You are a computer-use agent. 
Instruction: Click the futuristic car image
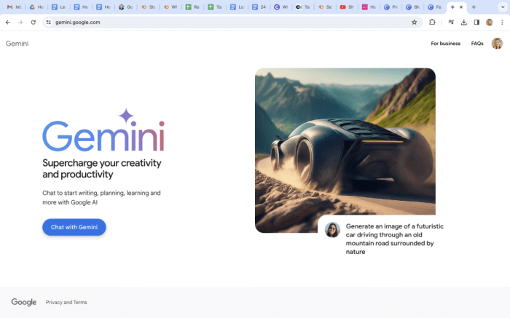[345, 143]
